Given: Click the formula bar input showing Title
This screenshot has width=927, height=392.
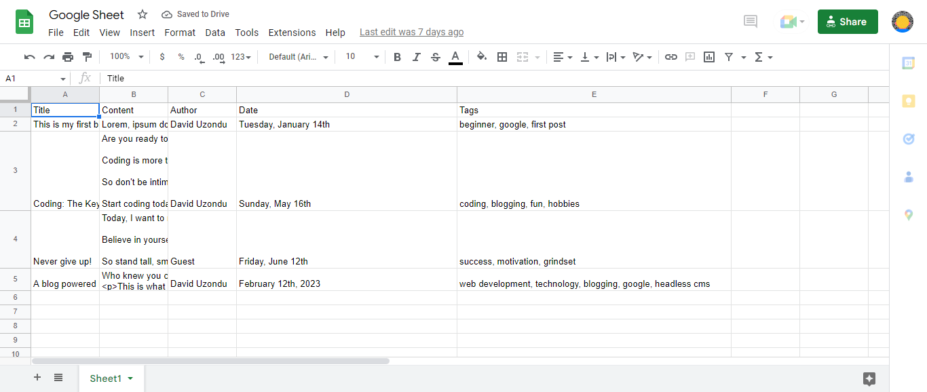Looking at the screenshot, I should 407,79.
